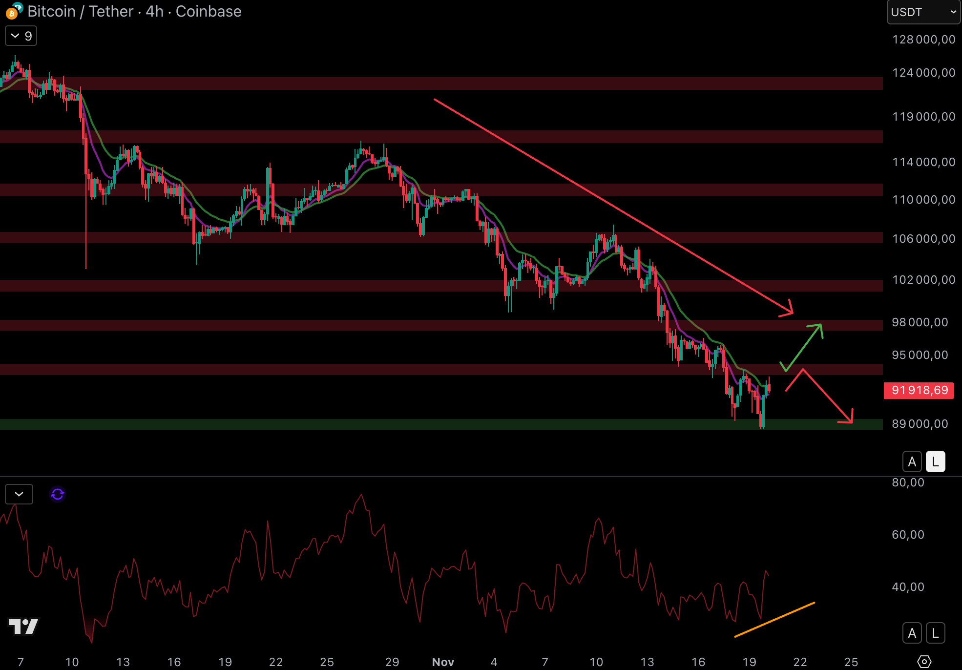The height and width of the screenshot is (670, 962).
Task: Expand the collapsed 9 indicators legend
Action: click(21, 36)
